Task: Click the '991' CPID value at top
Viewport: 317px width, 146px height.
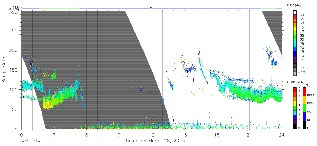Action: point(152,8)
